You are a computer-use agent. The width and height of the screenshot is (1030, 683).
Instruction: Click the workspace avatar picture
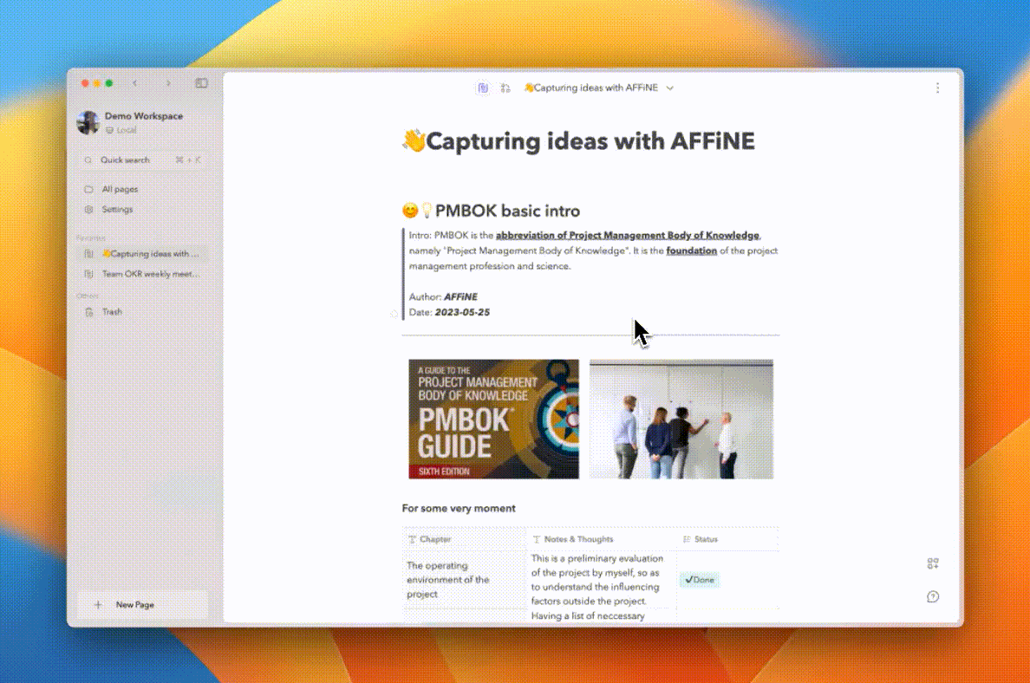point(88,122)
